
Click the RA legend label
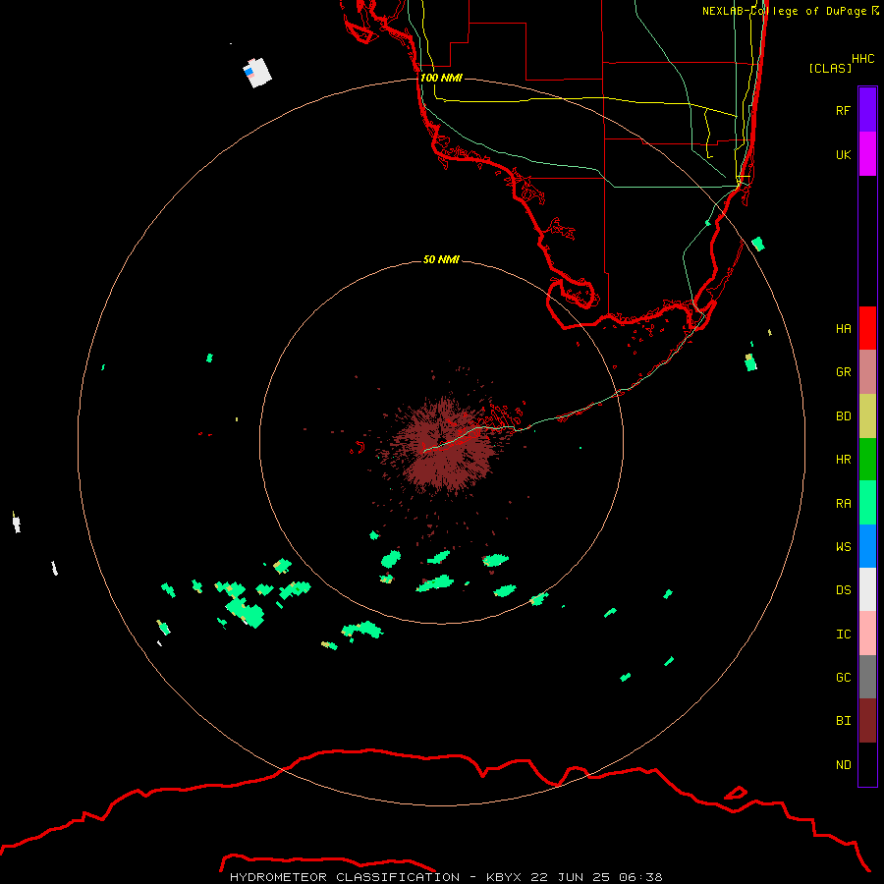coord(843,504)
